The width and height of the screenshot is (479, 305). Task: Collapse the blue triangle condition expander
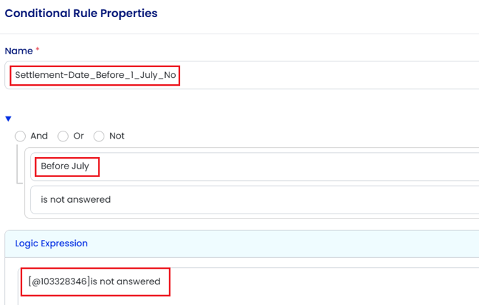pos(9,119)
